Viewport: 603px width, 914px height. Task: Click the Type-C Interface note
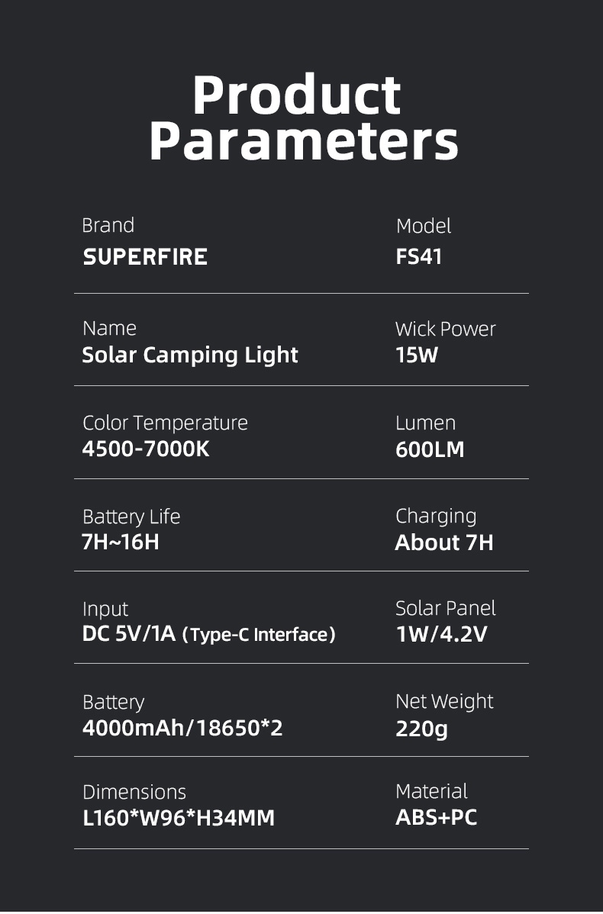[x=260, y=635]
